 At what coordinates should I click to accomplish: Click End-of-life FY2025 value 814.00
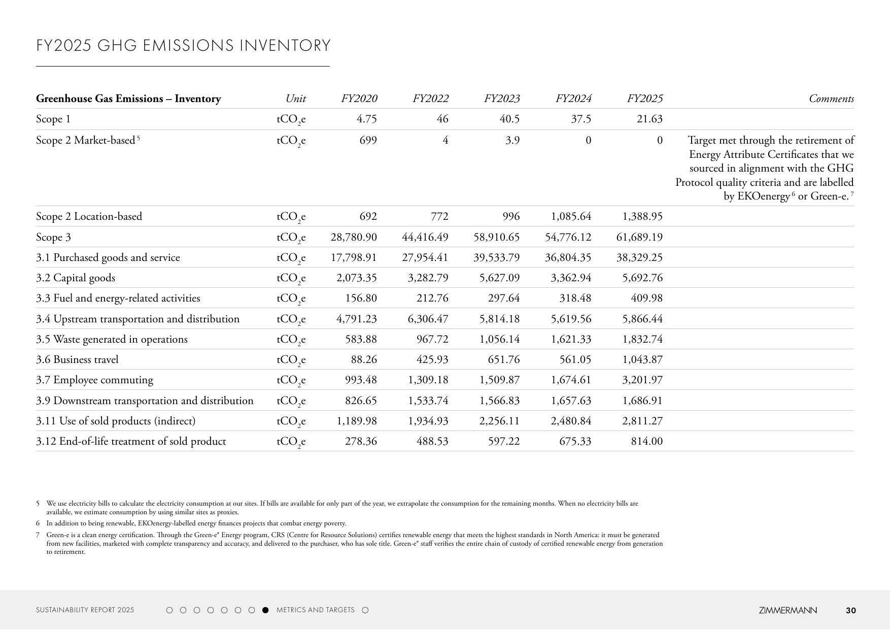[x=647, y=442]
